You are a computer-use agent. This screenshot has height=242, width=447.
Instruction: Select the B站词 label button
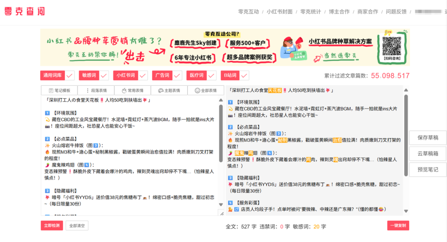click(x=230, y=75)
